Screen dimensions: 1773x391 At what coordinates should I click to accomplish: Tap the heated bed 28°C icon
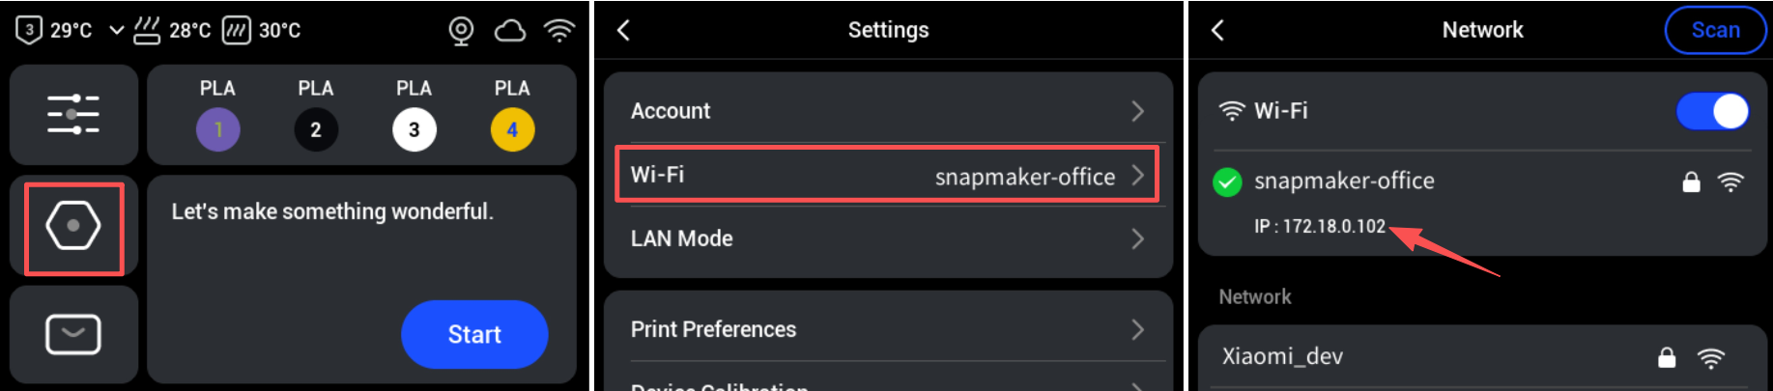147,31
